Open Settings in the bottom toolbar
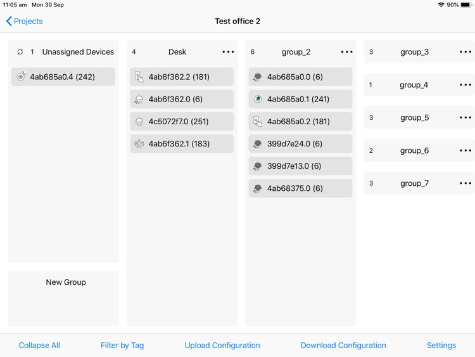Viewport: 475px width, 357px height. 441,345
